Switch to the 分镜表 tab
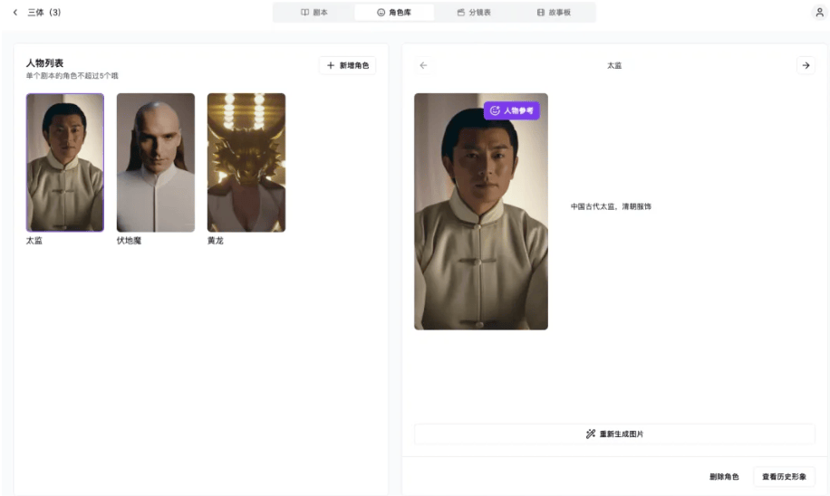This screenshot has width=830, height=496. pos(474,12)
